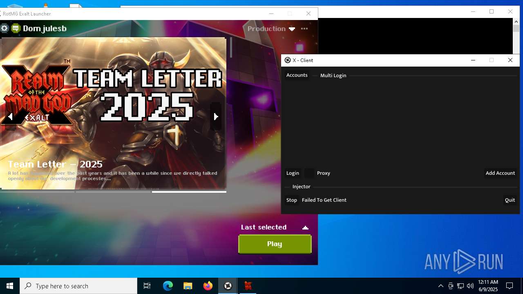Close the X - Client window
The image size is (523, 294).
coord(510,60)
